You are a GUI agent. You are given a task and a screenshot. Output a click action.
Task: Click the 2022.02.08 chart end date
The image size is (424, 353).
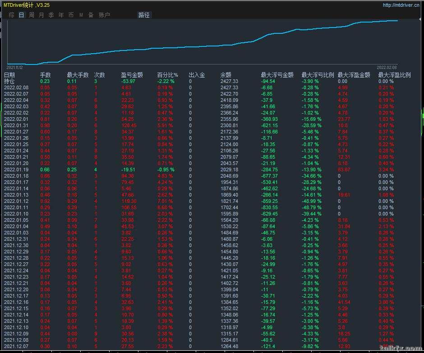[x=387, y=67]
